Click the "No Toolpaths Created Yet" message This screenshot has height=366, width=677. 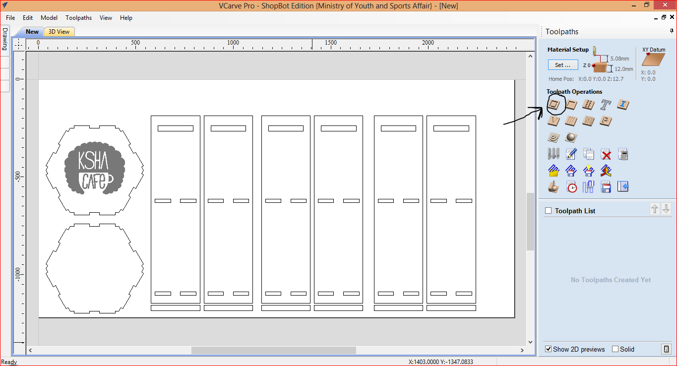(x=611, y=280)
